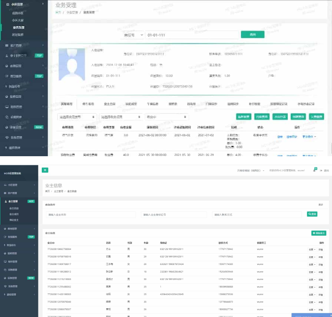Open the notification bell in the header
The height and width of the screenshot is (317, 332).
pyautogui.click(x=314, y=170)
